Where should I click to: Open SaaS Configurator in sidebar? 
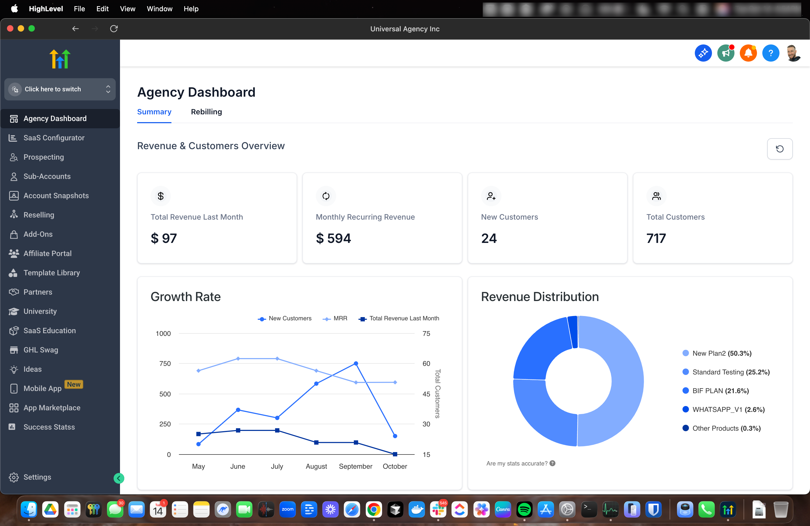pyautogui.click(x=54, y=138)
